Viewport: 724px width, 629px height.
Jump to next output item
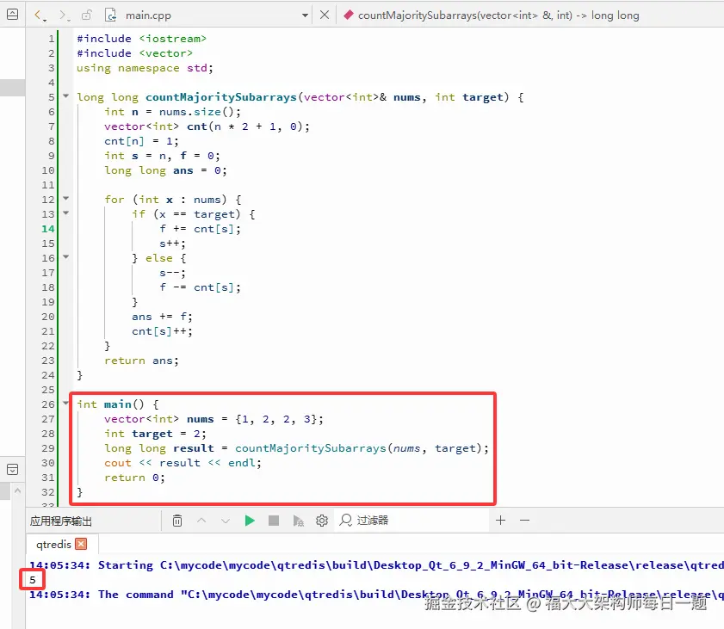pyautogui.click(x=226, y=521)
